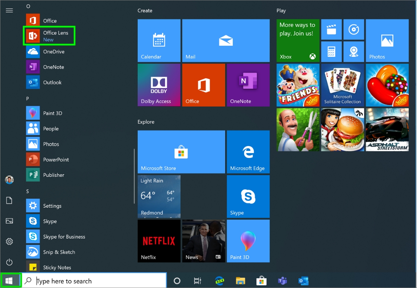Click the app list scrollbar
Image resolution: width=417 pixels, height=288 pixels.
134,177
